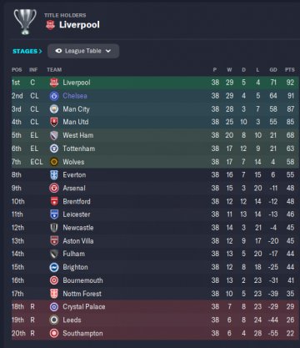Click the silver trophy icon
300x348 pixels.
[x=25, y=22]
